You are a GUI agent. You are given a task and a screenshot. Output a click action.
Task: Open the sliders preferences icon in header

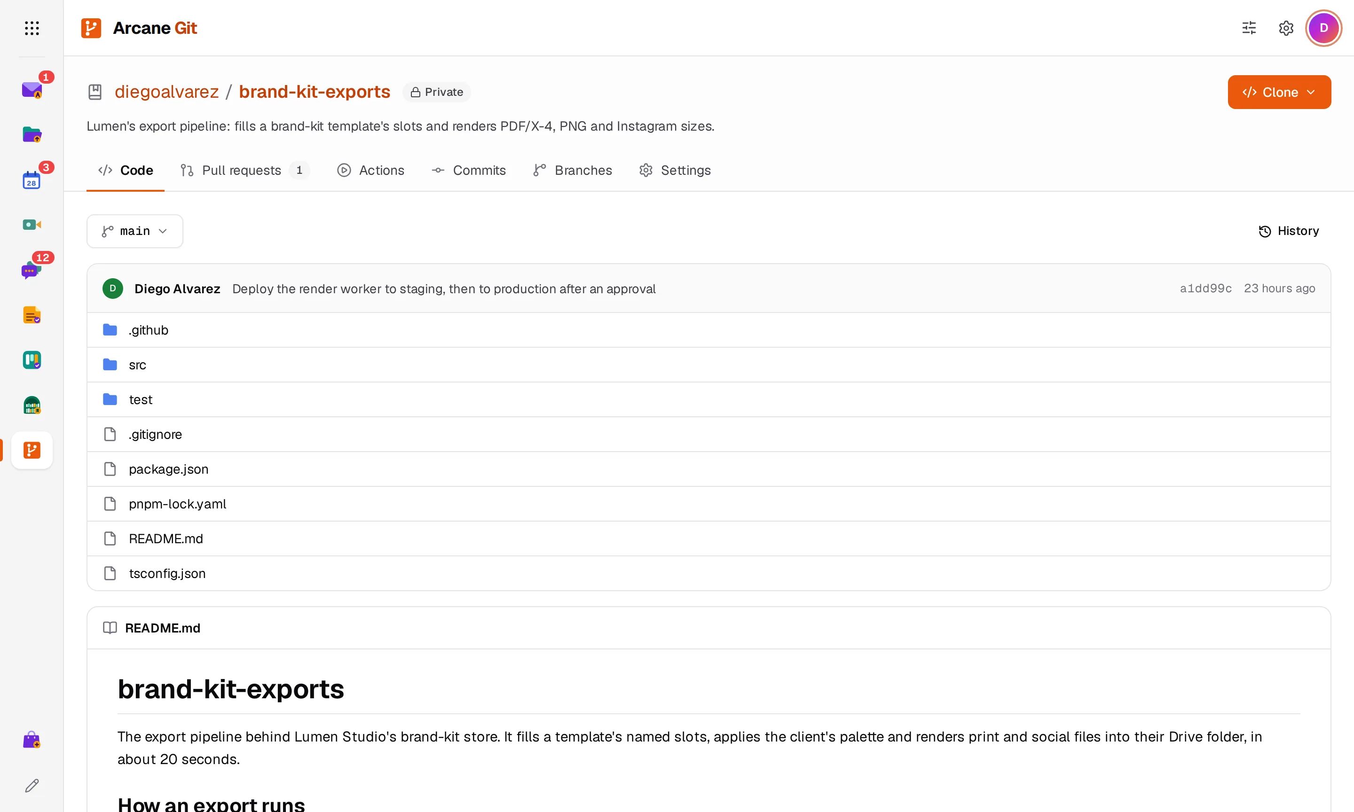pyautogui.click(x=1249, y=28)
